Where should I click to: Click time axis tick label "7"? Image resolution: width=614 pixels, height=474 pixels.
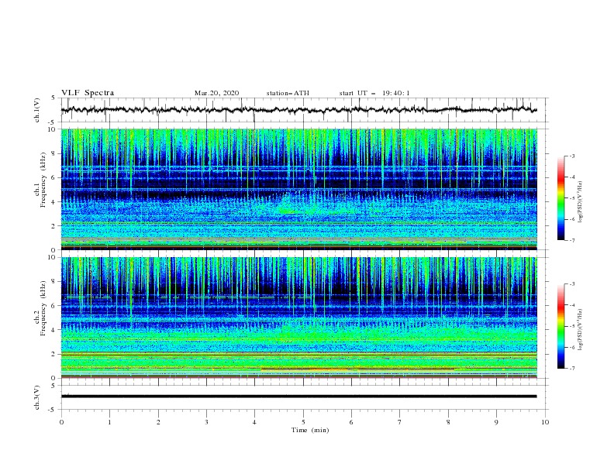400,422
